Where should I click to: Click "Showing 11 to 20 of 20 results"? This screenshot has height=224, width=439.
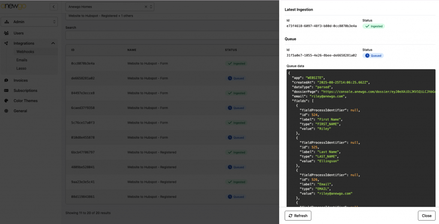(88, 213)
